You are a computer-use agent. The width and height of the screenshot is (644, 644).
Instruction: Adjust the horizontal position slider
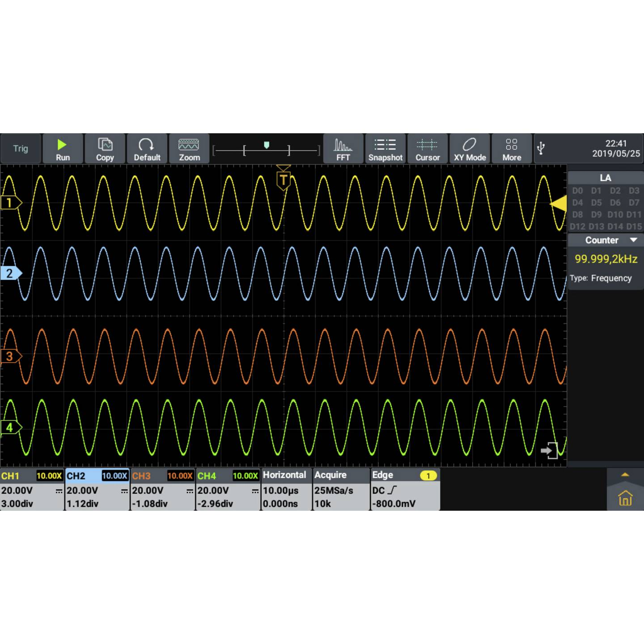[x=267, y=145]
